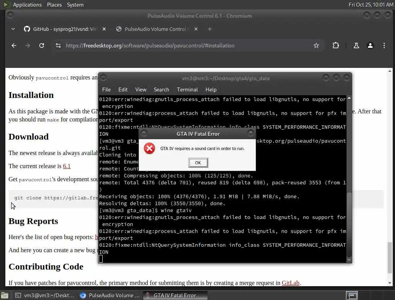This screenshot has width=395, height=300.
Task: Open the Terminal menu in the terminal menu bar
Action: (187, 90)
